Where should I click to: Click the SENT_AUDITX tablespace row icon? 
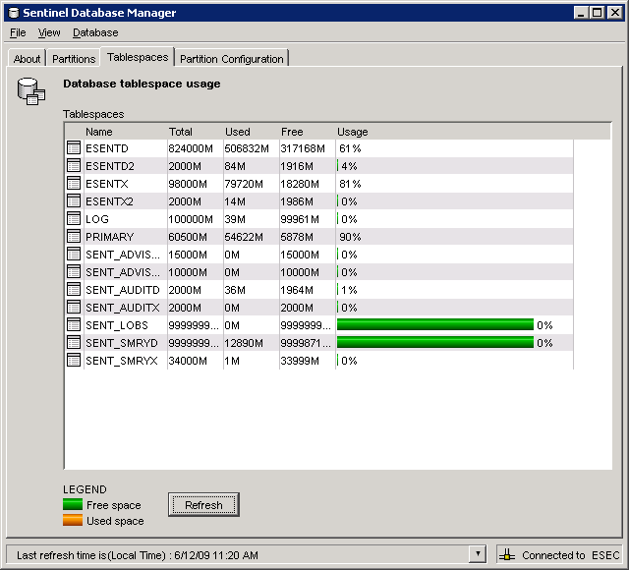pyautogui.click(x=74, y=307)
